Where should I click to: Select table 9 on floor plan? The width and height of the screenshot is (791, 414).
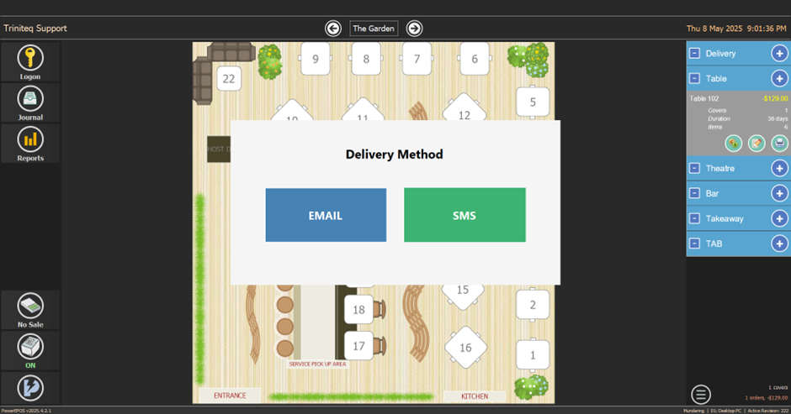316,59
